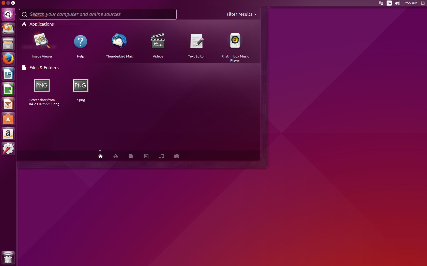The height and width of the screenshot is (266, 427).
Task: Expand the Applications category header
Action: (41, 24)
